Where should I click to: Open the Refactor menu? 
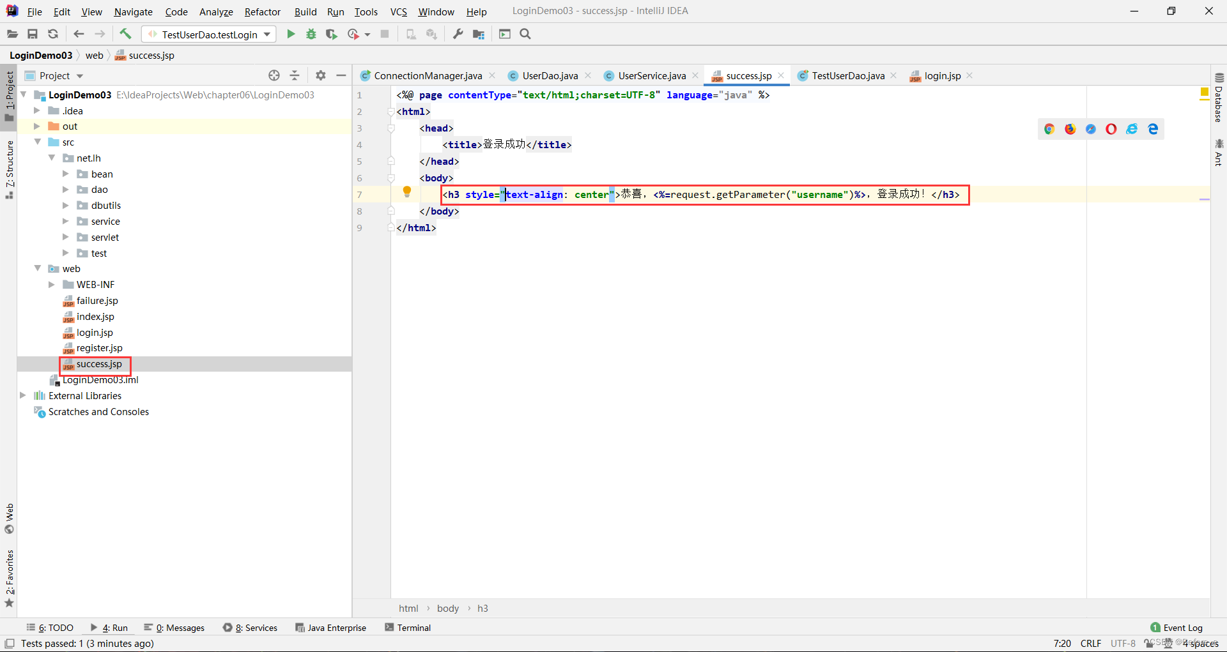pyautogui.click(x=262, y=11)
